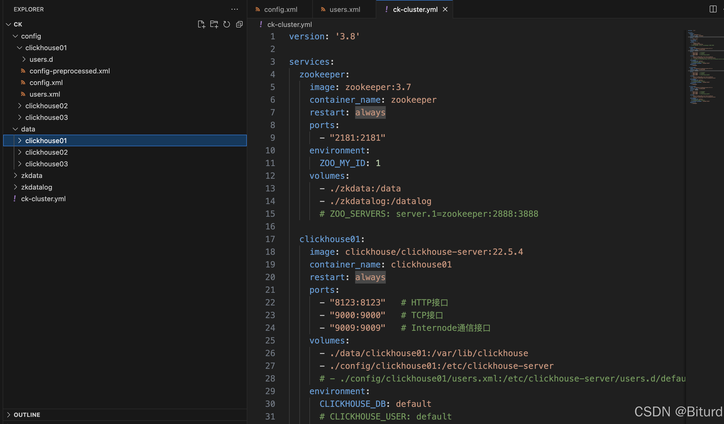This screenshot has width=724, height=424.
Task: Click the clickhouse-server:22.5.4 image value
Action: click(x=434, y=252)
